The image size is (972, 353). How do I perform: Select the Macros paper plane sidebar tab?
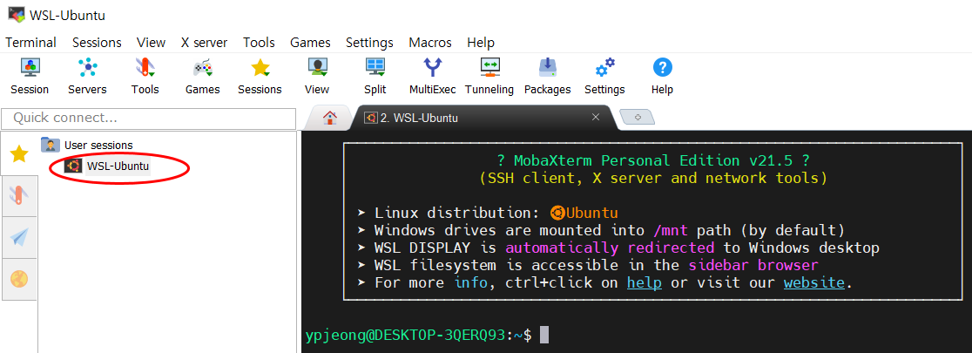[x=19, y=237]
